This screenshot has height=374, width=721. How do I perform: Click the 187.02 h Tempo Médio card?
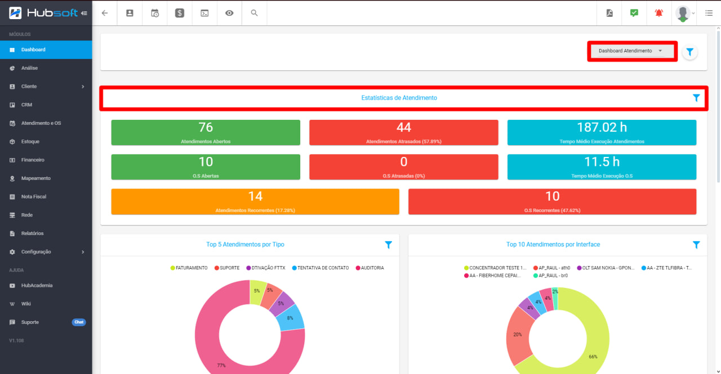(x=602, y=133)
